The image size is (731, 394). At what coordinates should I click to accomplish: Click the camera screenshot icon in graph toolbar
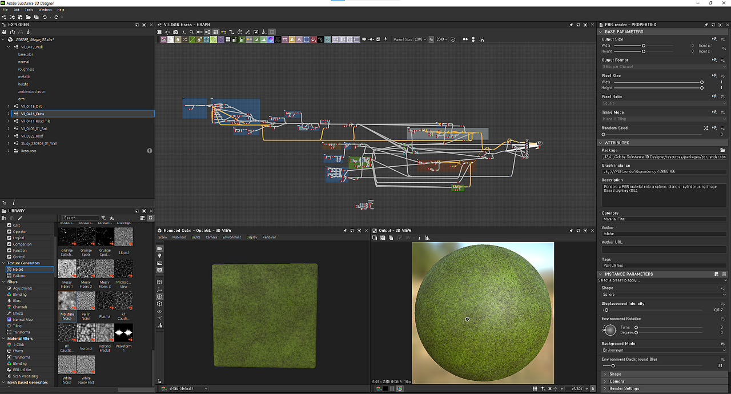[175, 32]
